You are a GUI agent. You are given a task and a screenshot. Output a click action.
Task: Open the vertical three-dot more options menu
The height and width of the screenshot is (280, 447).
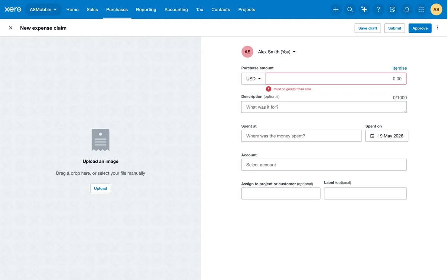pos(438,28)
